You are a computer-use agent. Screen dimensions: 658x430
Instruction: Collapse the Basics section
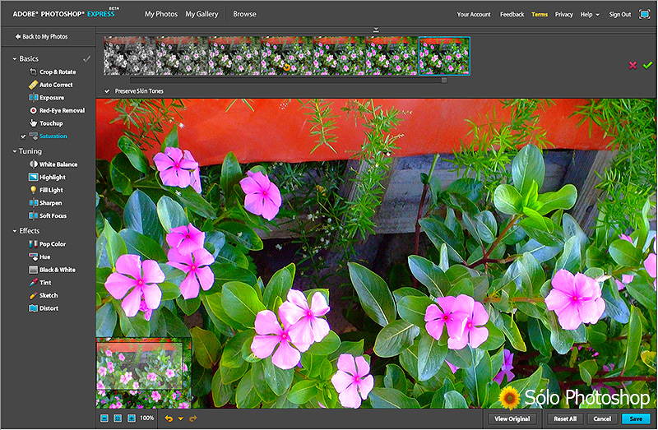15,58
